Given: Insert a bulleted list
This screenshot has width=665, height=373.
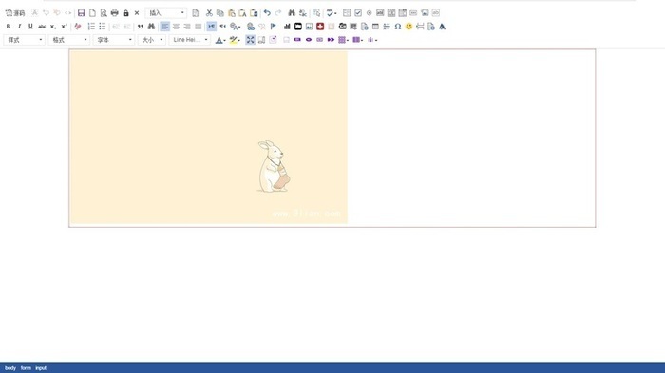Looking at the screenshot, I should (103, 27).
